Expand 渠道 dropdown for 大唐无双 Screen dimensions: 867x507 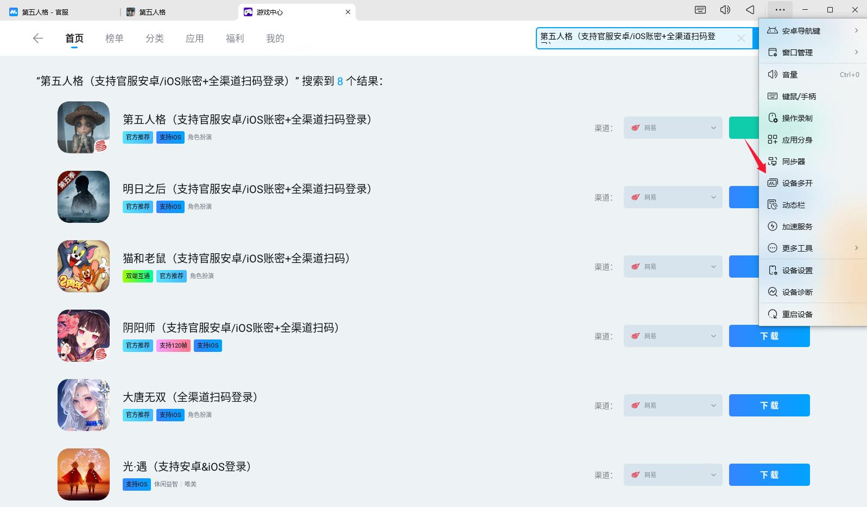(x=673, y=406)
